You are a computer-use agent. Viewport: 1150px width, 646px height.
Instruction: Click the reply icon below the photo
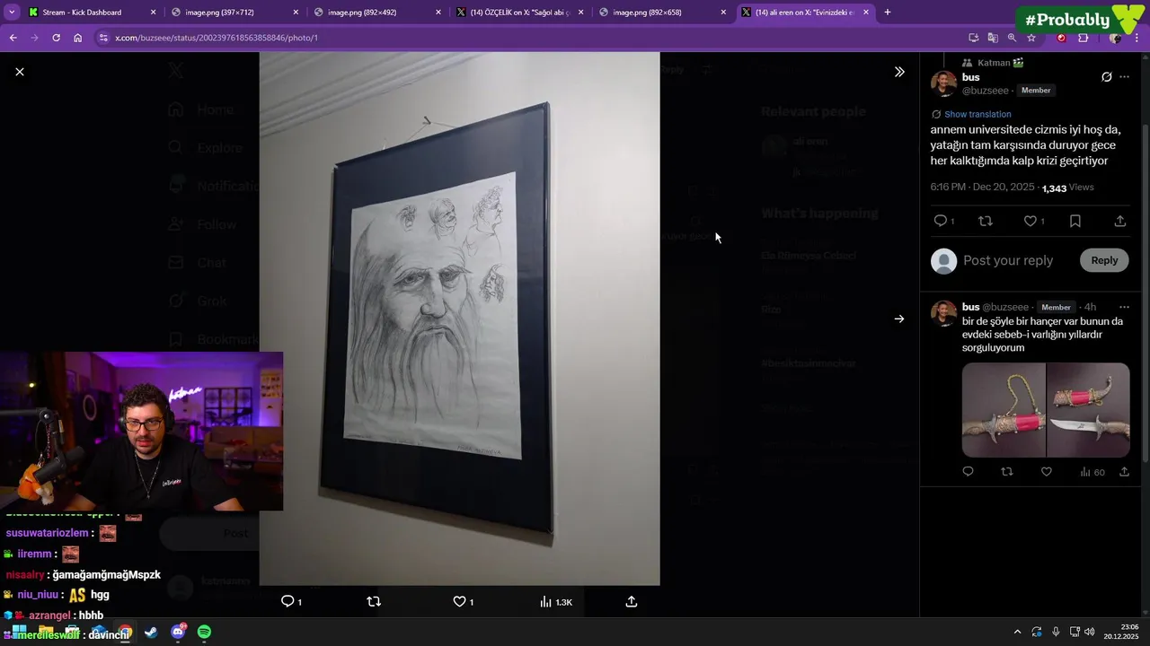(x=287, y=601)
